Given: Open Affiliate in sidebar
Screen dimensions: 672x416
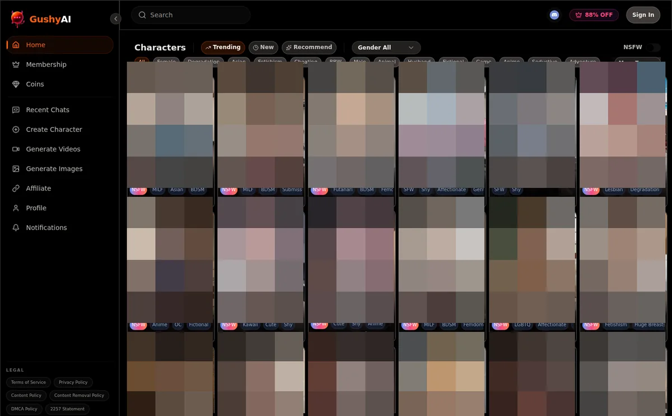Looking at the screenshot, I should click(x=60, y=188).
